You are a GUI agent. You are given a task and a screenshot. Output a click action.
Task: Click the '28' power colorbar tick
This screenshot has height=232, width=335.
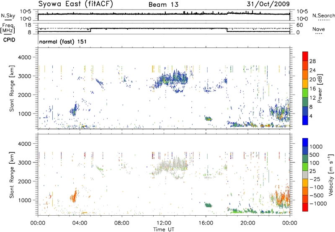point(312,61)
